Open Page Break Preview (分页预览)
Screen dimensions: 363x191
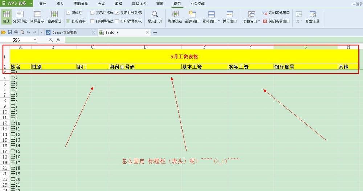point(20,16)
